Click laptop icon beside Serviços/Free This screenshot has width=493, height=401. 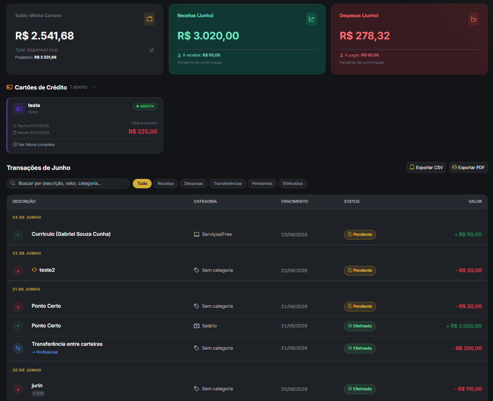[197, 235]
